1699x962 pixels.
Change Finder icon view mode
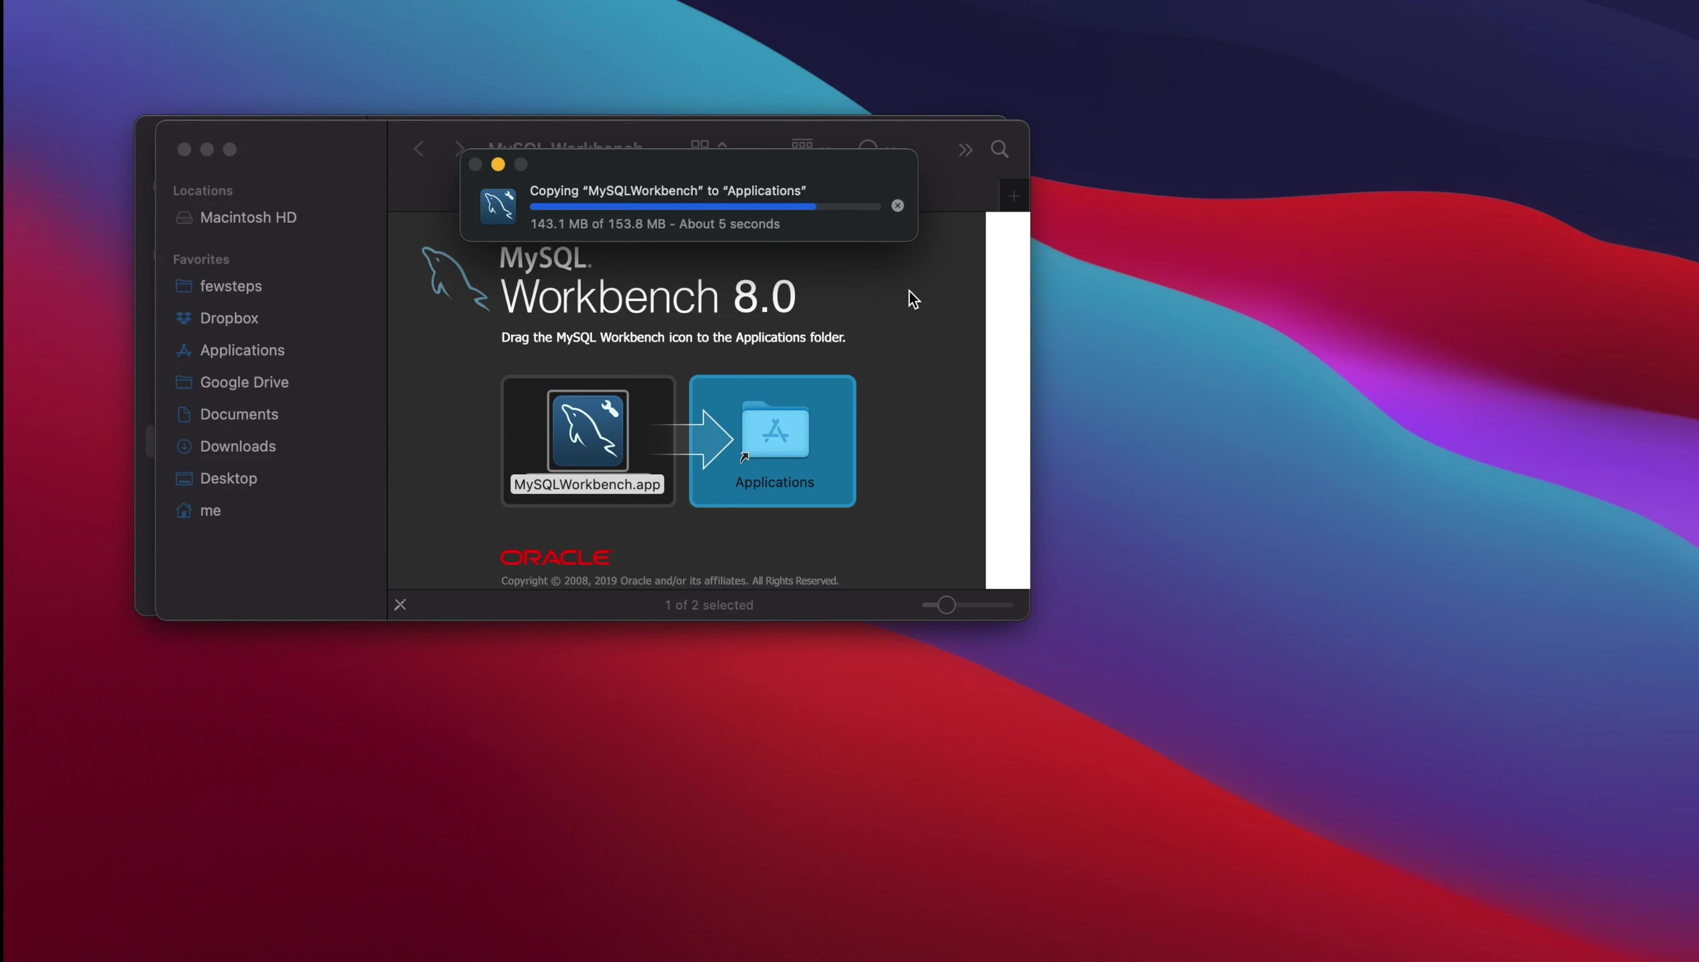coord(708,145)
